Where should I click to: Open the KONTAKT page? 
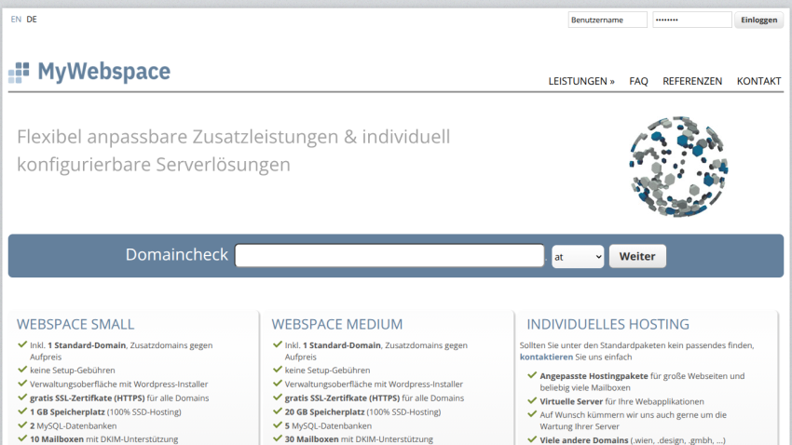click(758, 81)
